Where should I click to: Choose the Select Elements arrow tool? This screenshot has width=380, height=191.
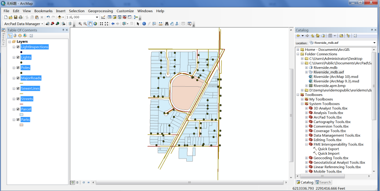coord(138,24)
